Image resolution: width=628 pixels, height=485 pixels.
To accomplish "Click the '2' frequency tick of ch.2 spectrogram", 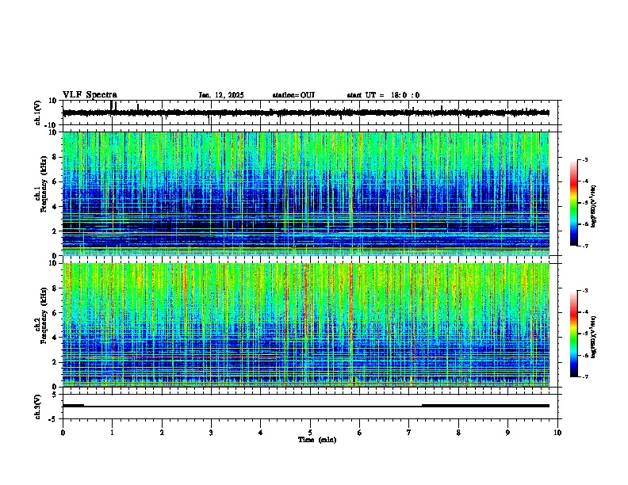I will 56,362.
